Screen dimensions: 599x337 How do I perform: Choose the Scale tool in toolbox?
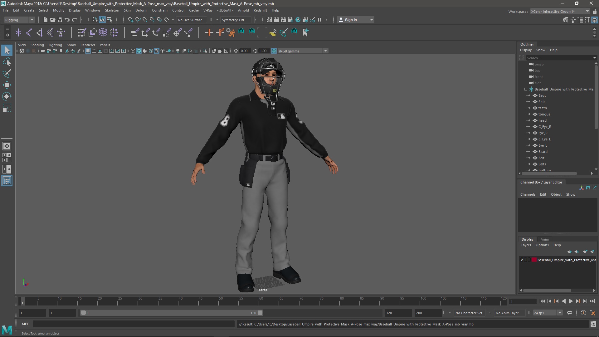coord(7,108)
